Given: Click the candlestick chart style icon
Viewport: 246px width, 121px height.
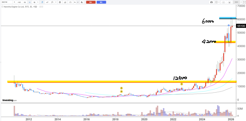Looking at the screenshot, I should pyautogui.click(x=42, y=2).
